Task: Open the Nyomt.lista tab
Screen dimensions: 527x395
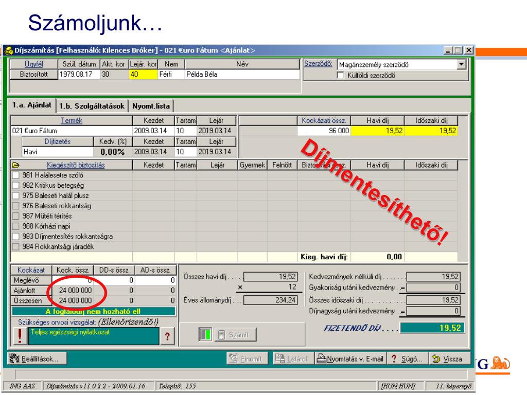Action: tap(151, 106)
